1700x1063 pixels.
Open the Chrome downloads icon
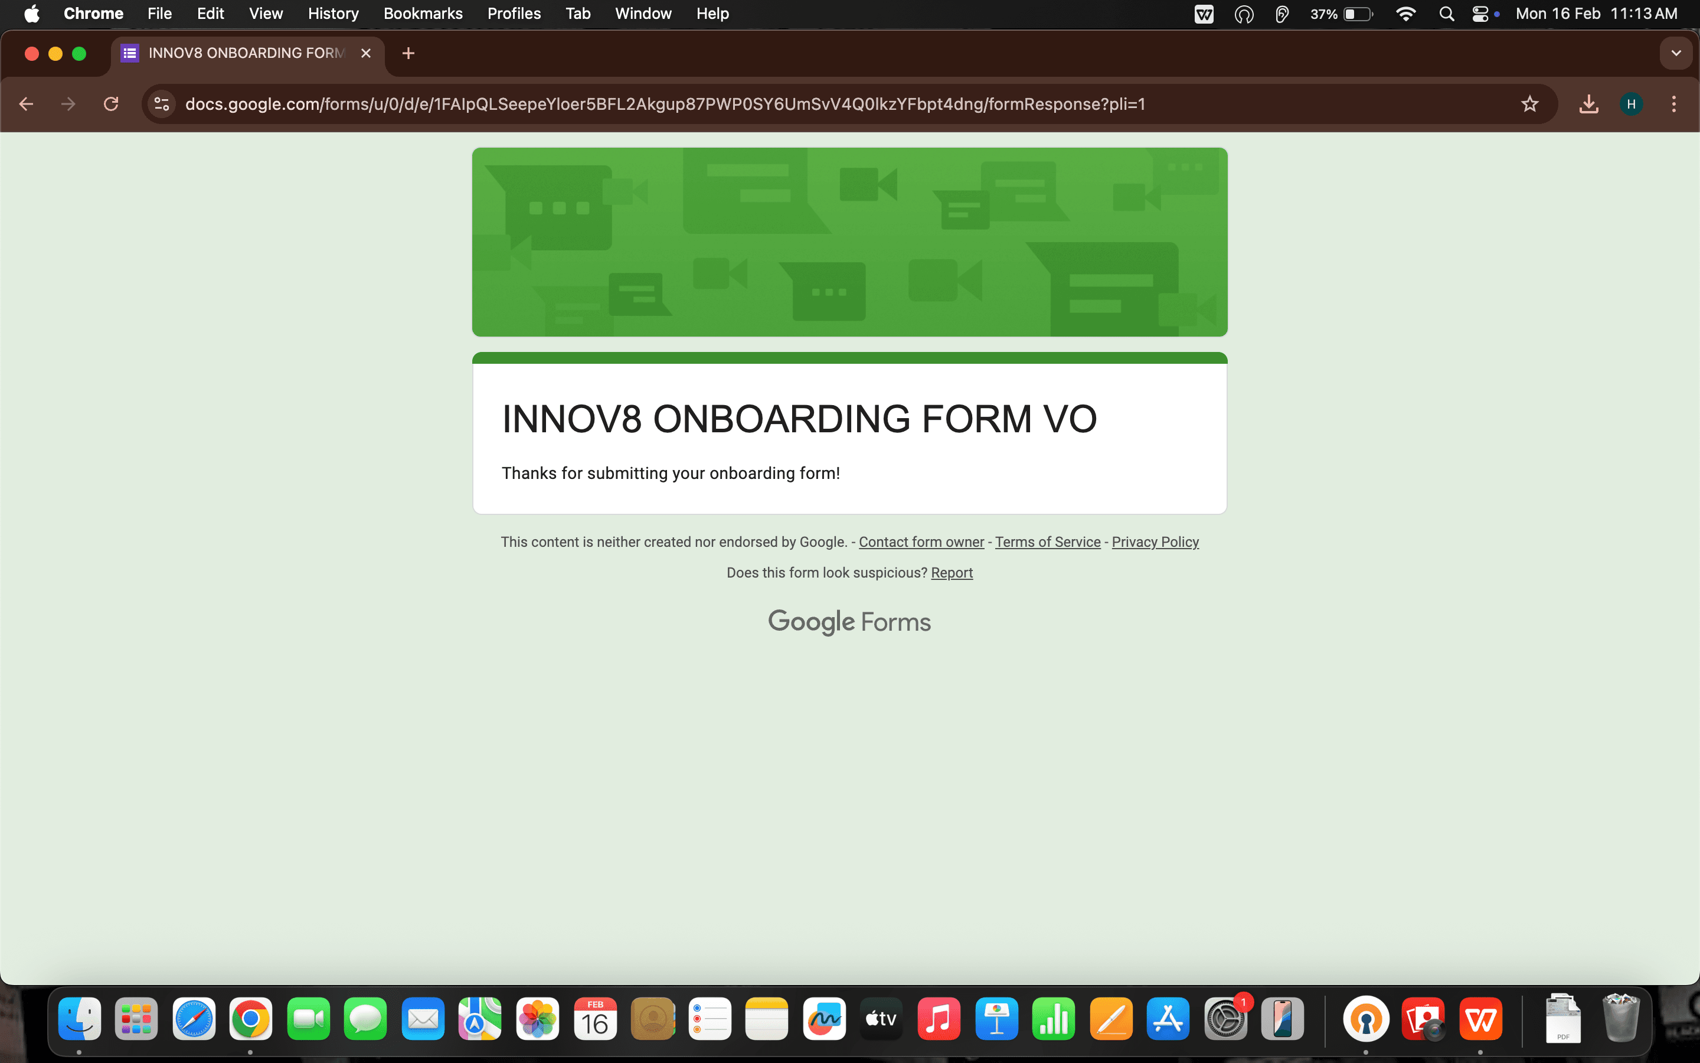click(1588, 104)
